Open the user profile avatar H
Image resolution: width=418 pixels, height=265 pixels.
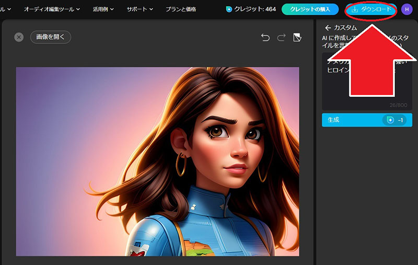click(x=407, y=9)
